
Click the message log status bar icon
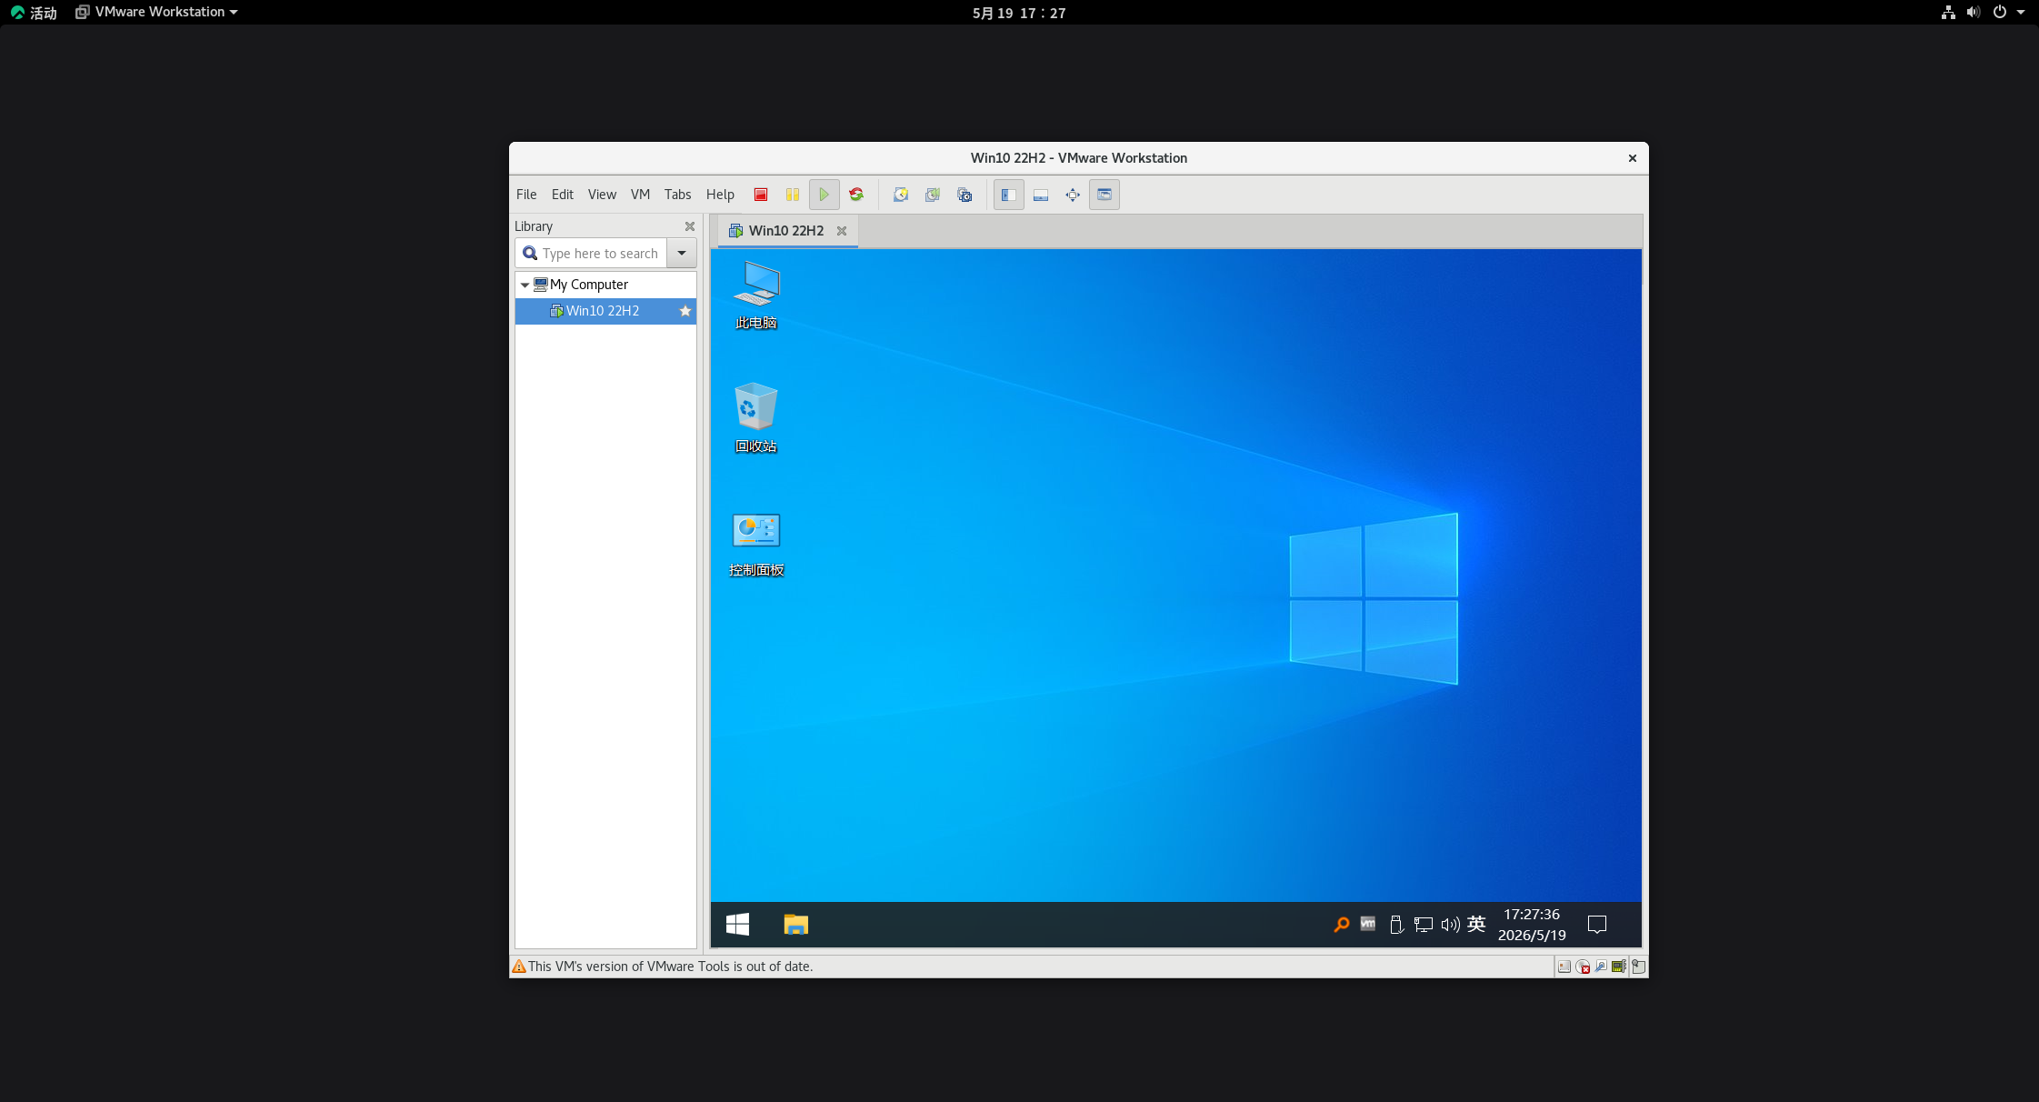tap(1638, 967)
